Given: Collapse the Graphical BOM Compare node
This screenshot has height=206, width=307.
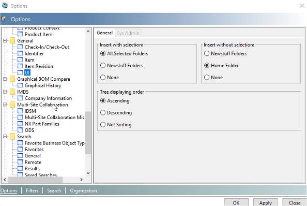Looking at the screenshot, I should (5, 79).
